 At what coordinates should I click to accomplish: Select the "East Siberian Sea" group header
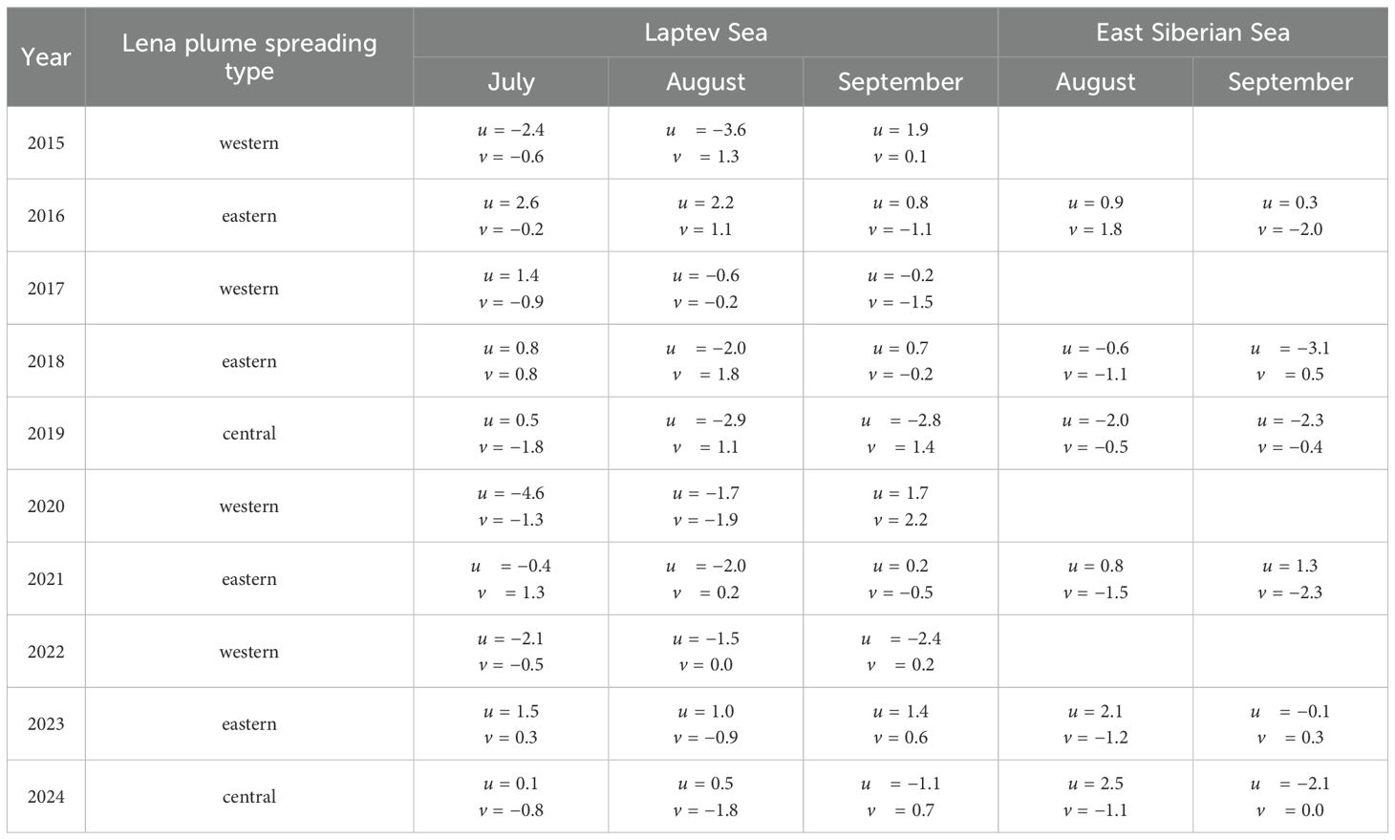pyautogui.click(x=1192, y=32)
